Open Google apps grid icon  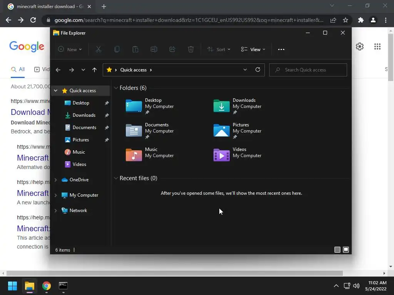377,46
